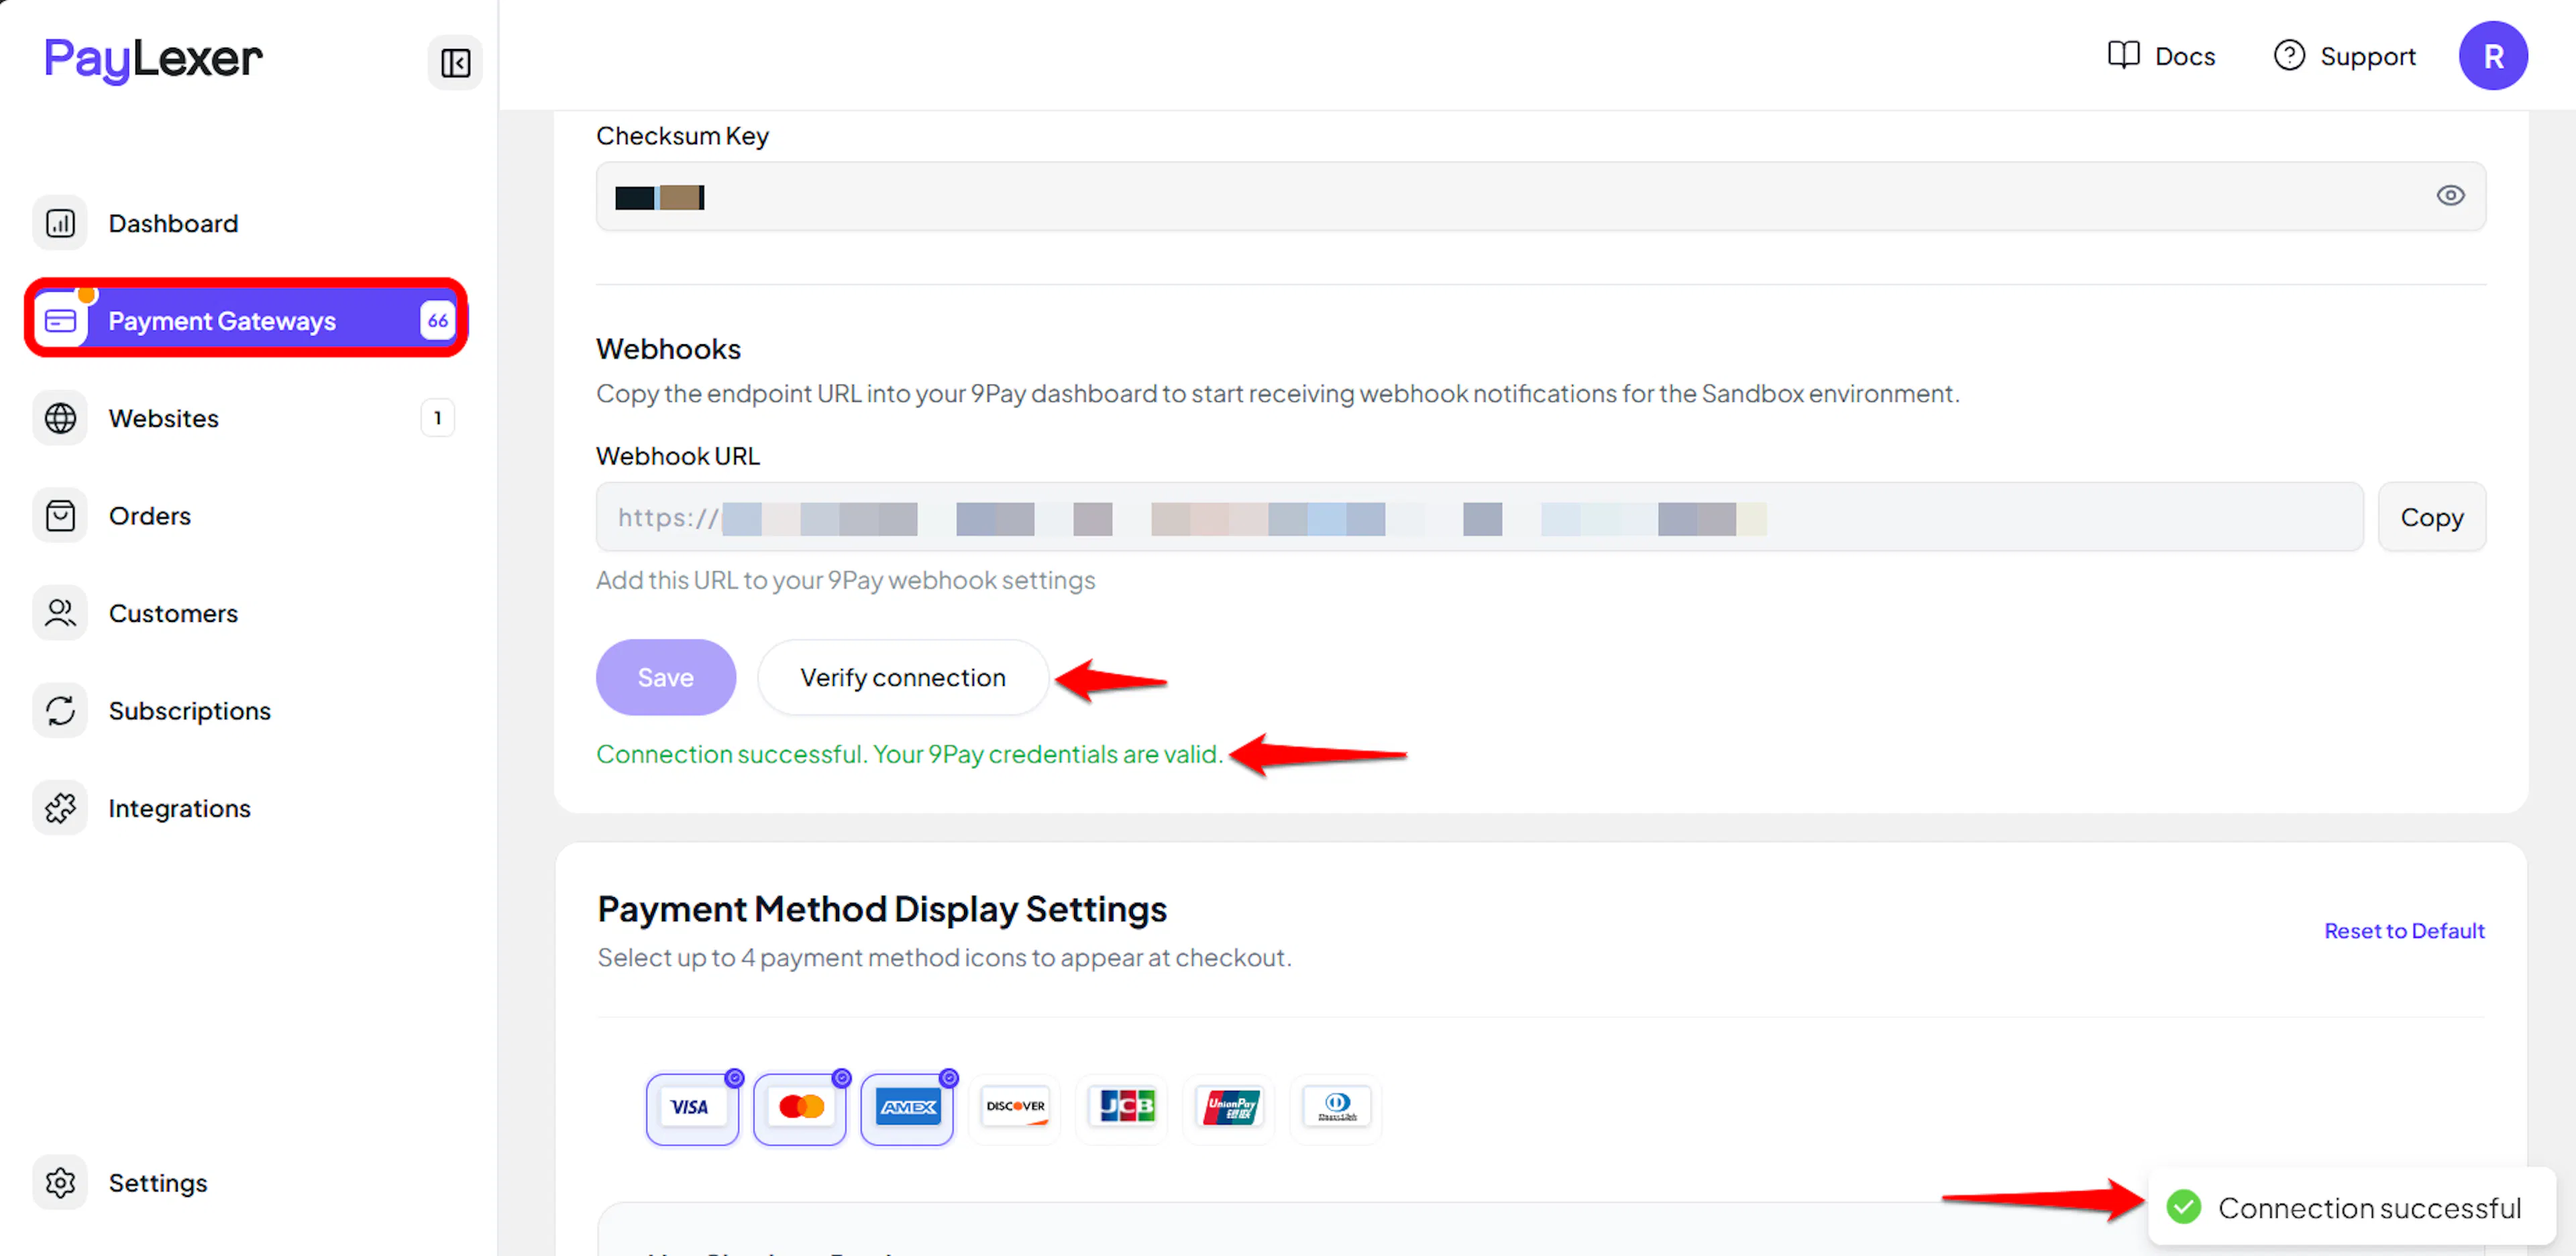The image size is (2576, 1256).
Task: Click the Websites globe icon
Action: click(x=60, y=418)
